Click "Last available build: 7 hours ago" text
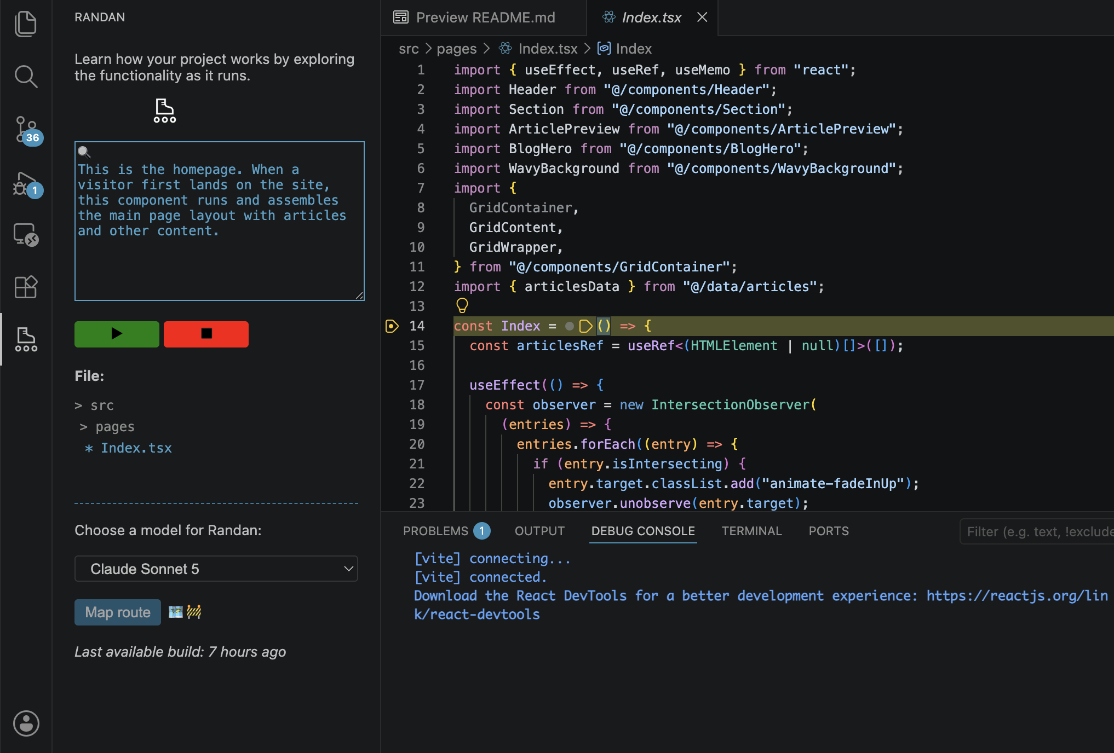Image resolution: width=1114 pixels, height=753 pixels. pyautogui.click(x=180, y=652)
